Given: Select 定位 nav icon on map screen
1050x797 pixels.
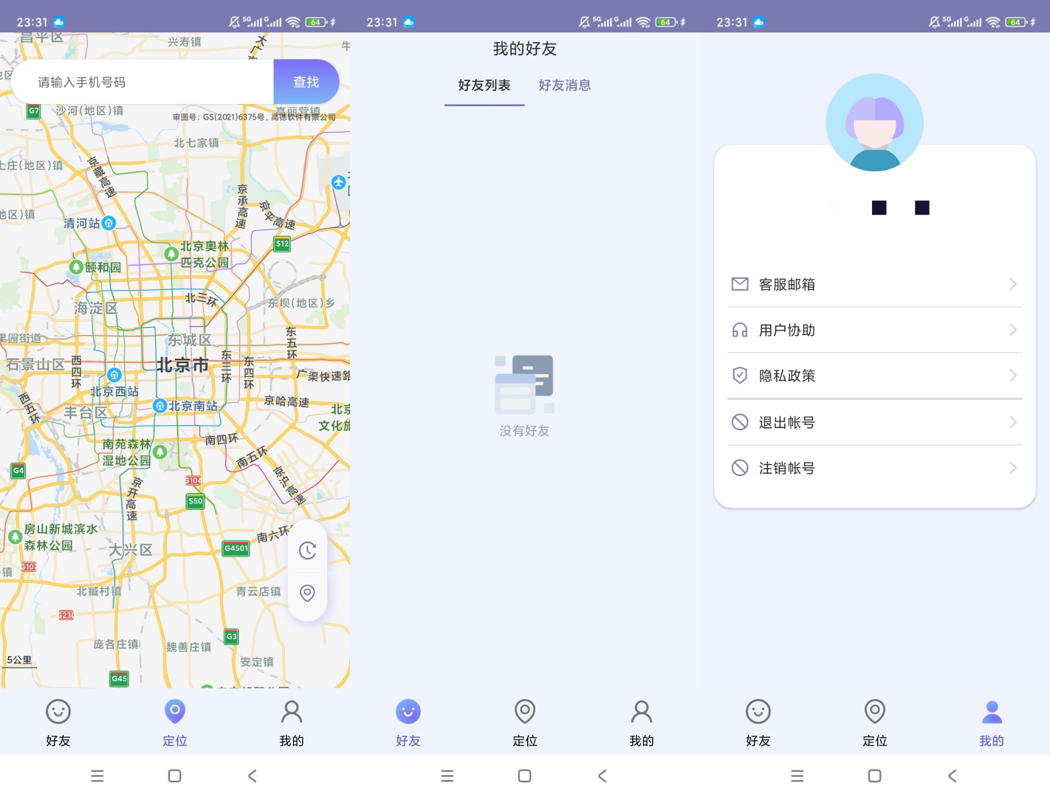Looking at the screenshot, I should tap(175, 711).
